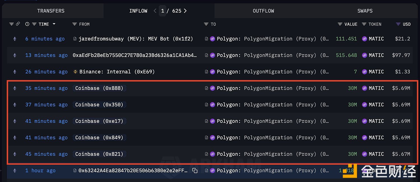Open the FROM column filter
420x182 pixels.
pyautogui.click(x=74, y=24)
